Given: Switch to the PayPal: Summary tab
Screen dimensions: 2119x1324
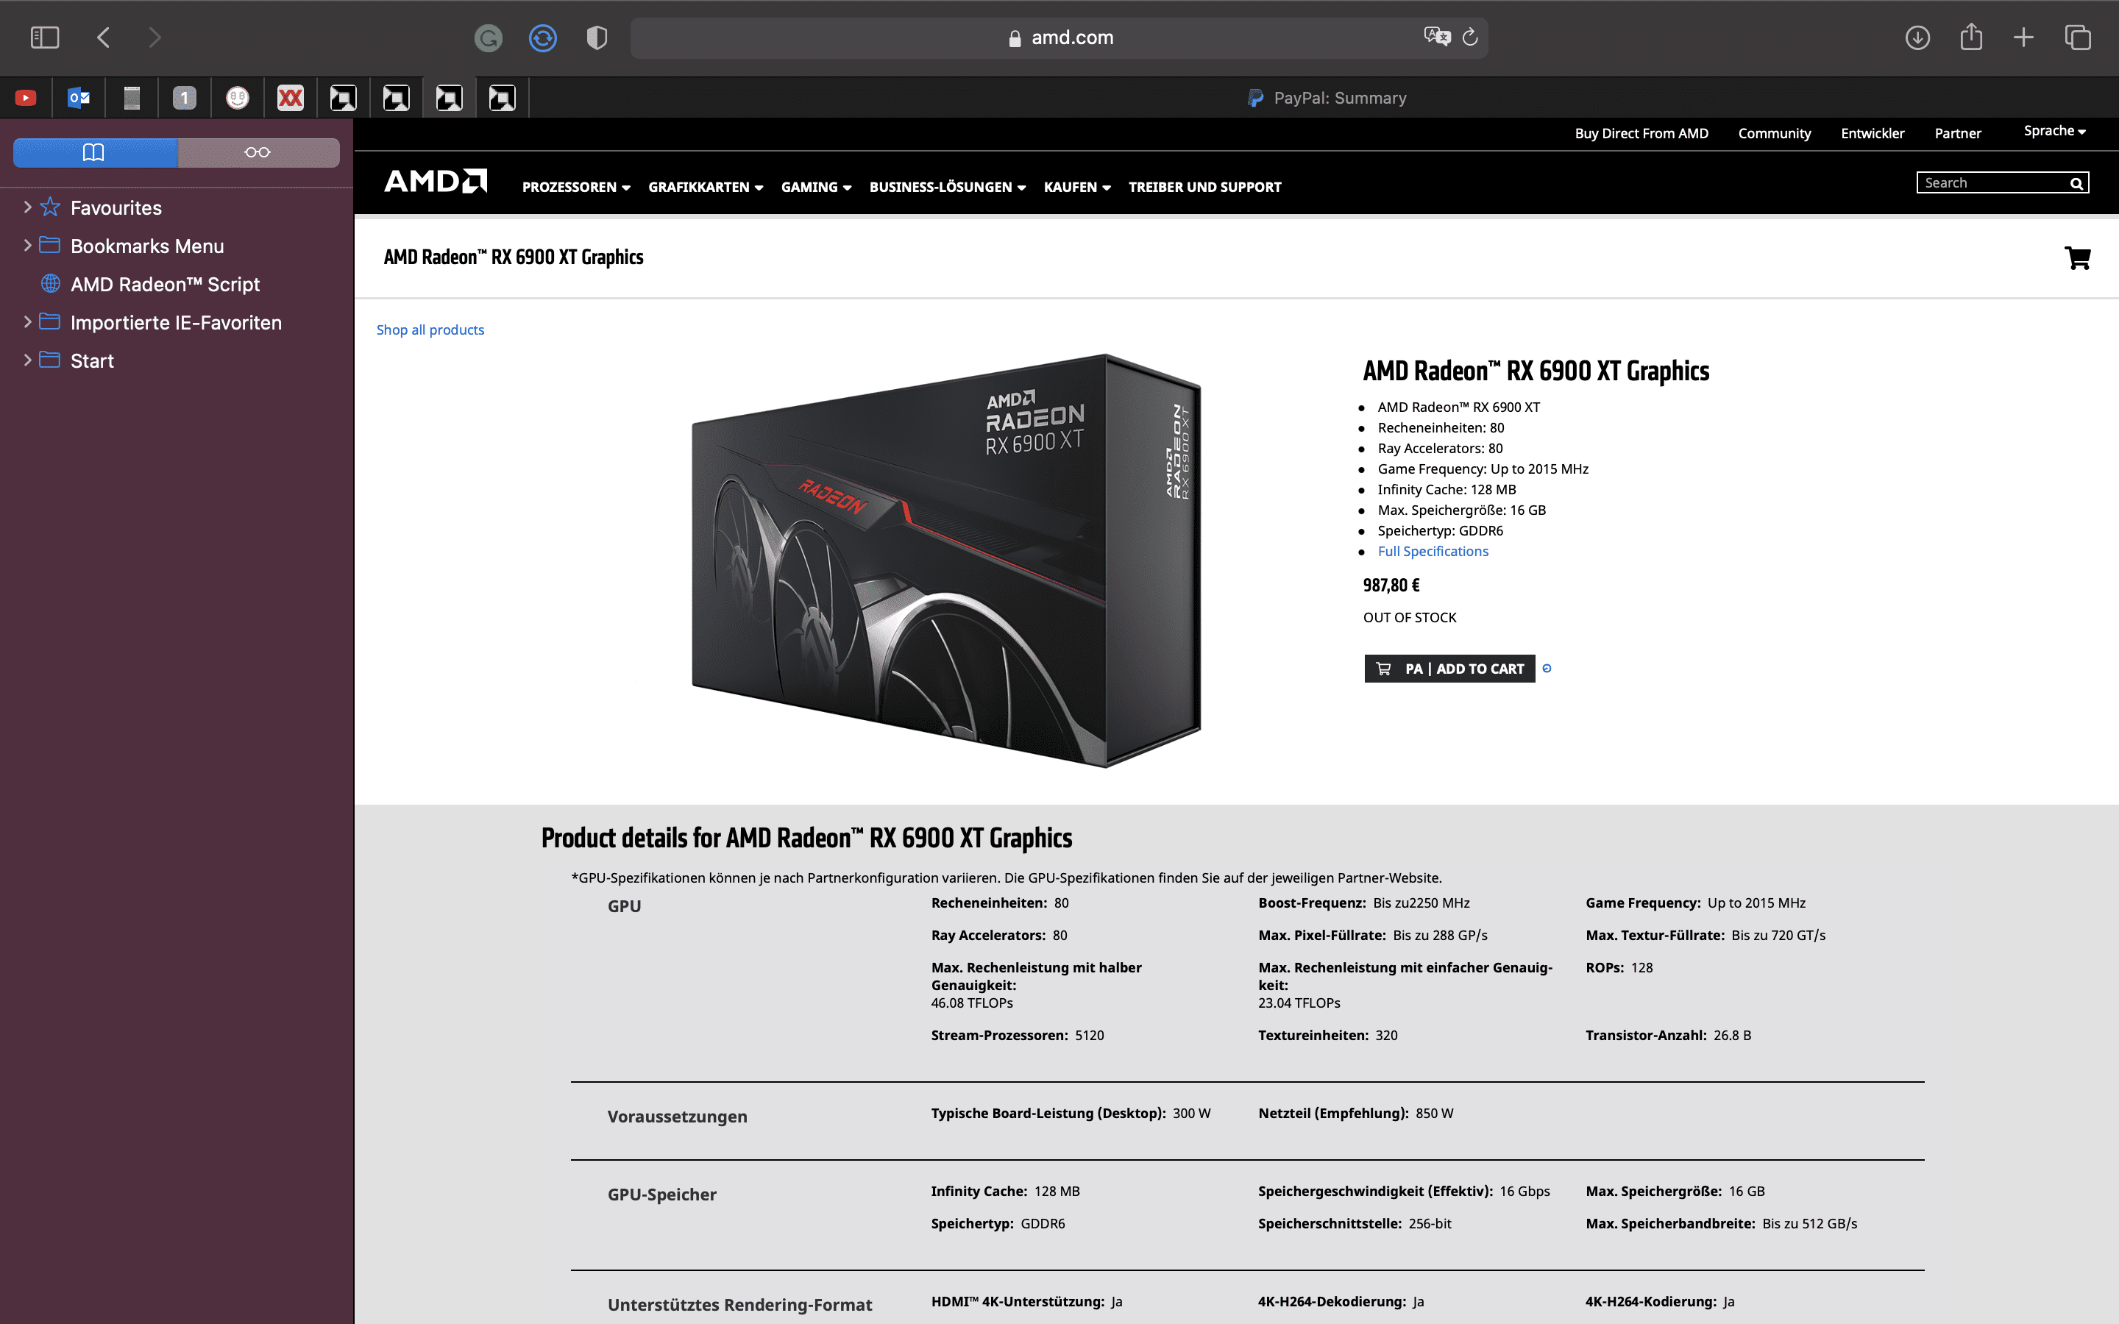Looking at the screenshot, I should point(1325,98).
